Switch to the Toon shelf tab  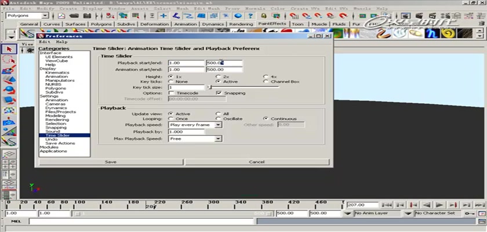(x=297, y=24)
